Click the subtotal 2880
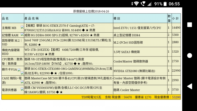The height and width of the screenshot is (111, 197). pyautogui.click(x=175, y=42)
